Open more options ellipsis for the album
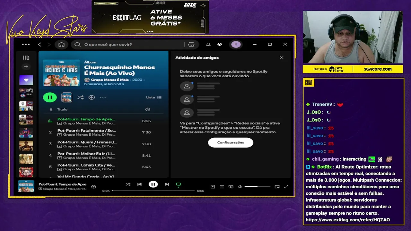This screenshot has height=231, width=411. pos(103,97)
